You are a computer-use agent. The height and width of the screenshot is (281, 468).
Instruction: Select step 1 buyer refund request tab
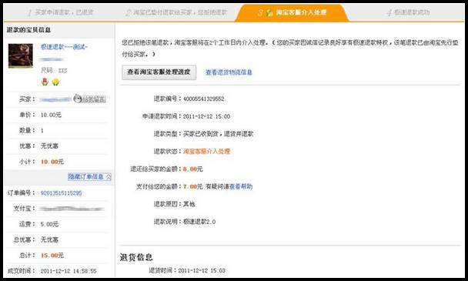tap(61, 12)
